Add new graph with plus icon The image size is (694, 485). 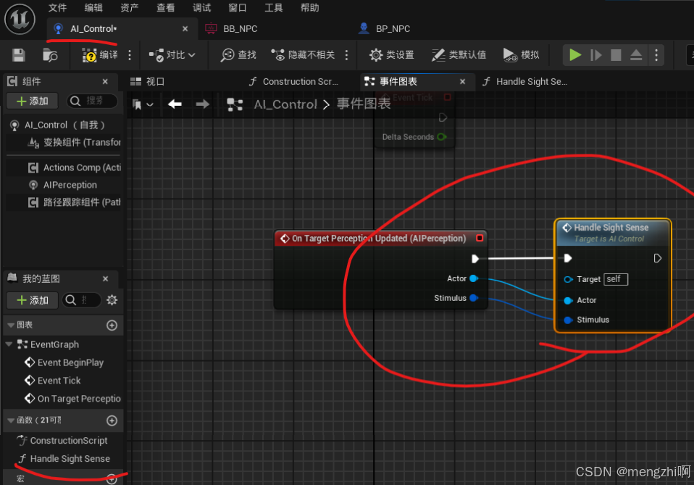click(112, 325)
